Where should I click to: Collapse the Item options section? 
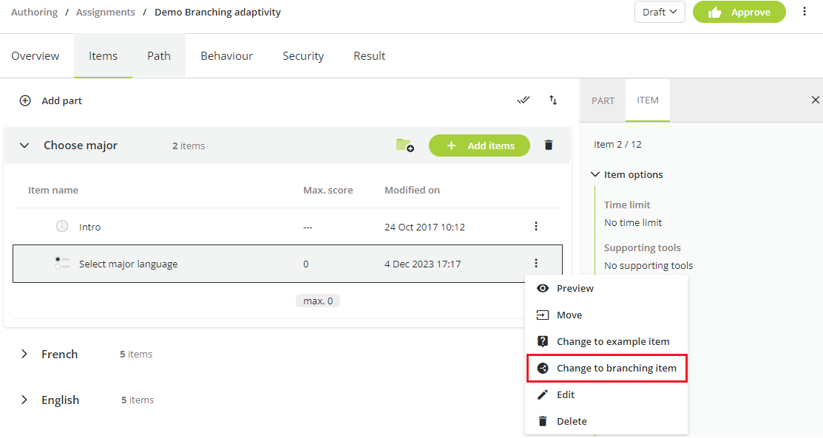click(595, 174)
